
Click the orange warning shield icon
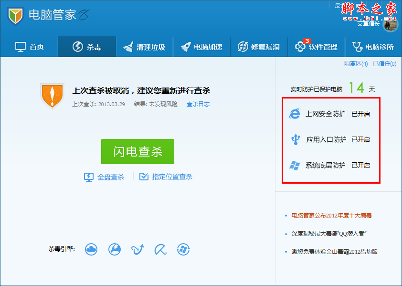(x=53, y=96)
